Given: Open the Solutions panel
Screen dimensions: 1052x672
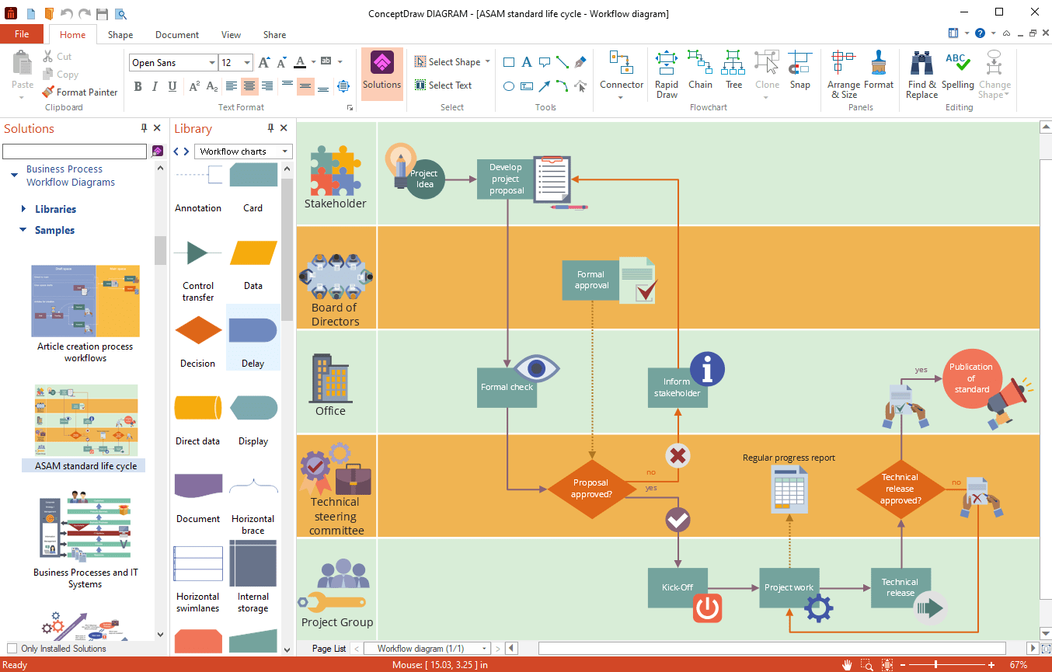Looking at the screenshot, I should pos(381,73).
